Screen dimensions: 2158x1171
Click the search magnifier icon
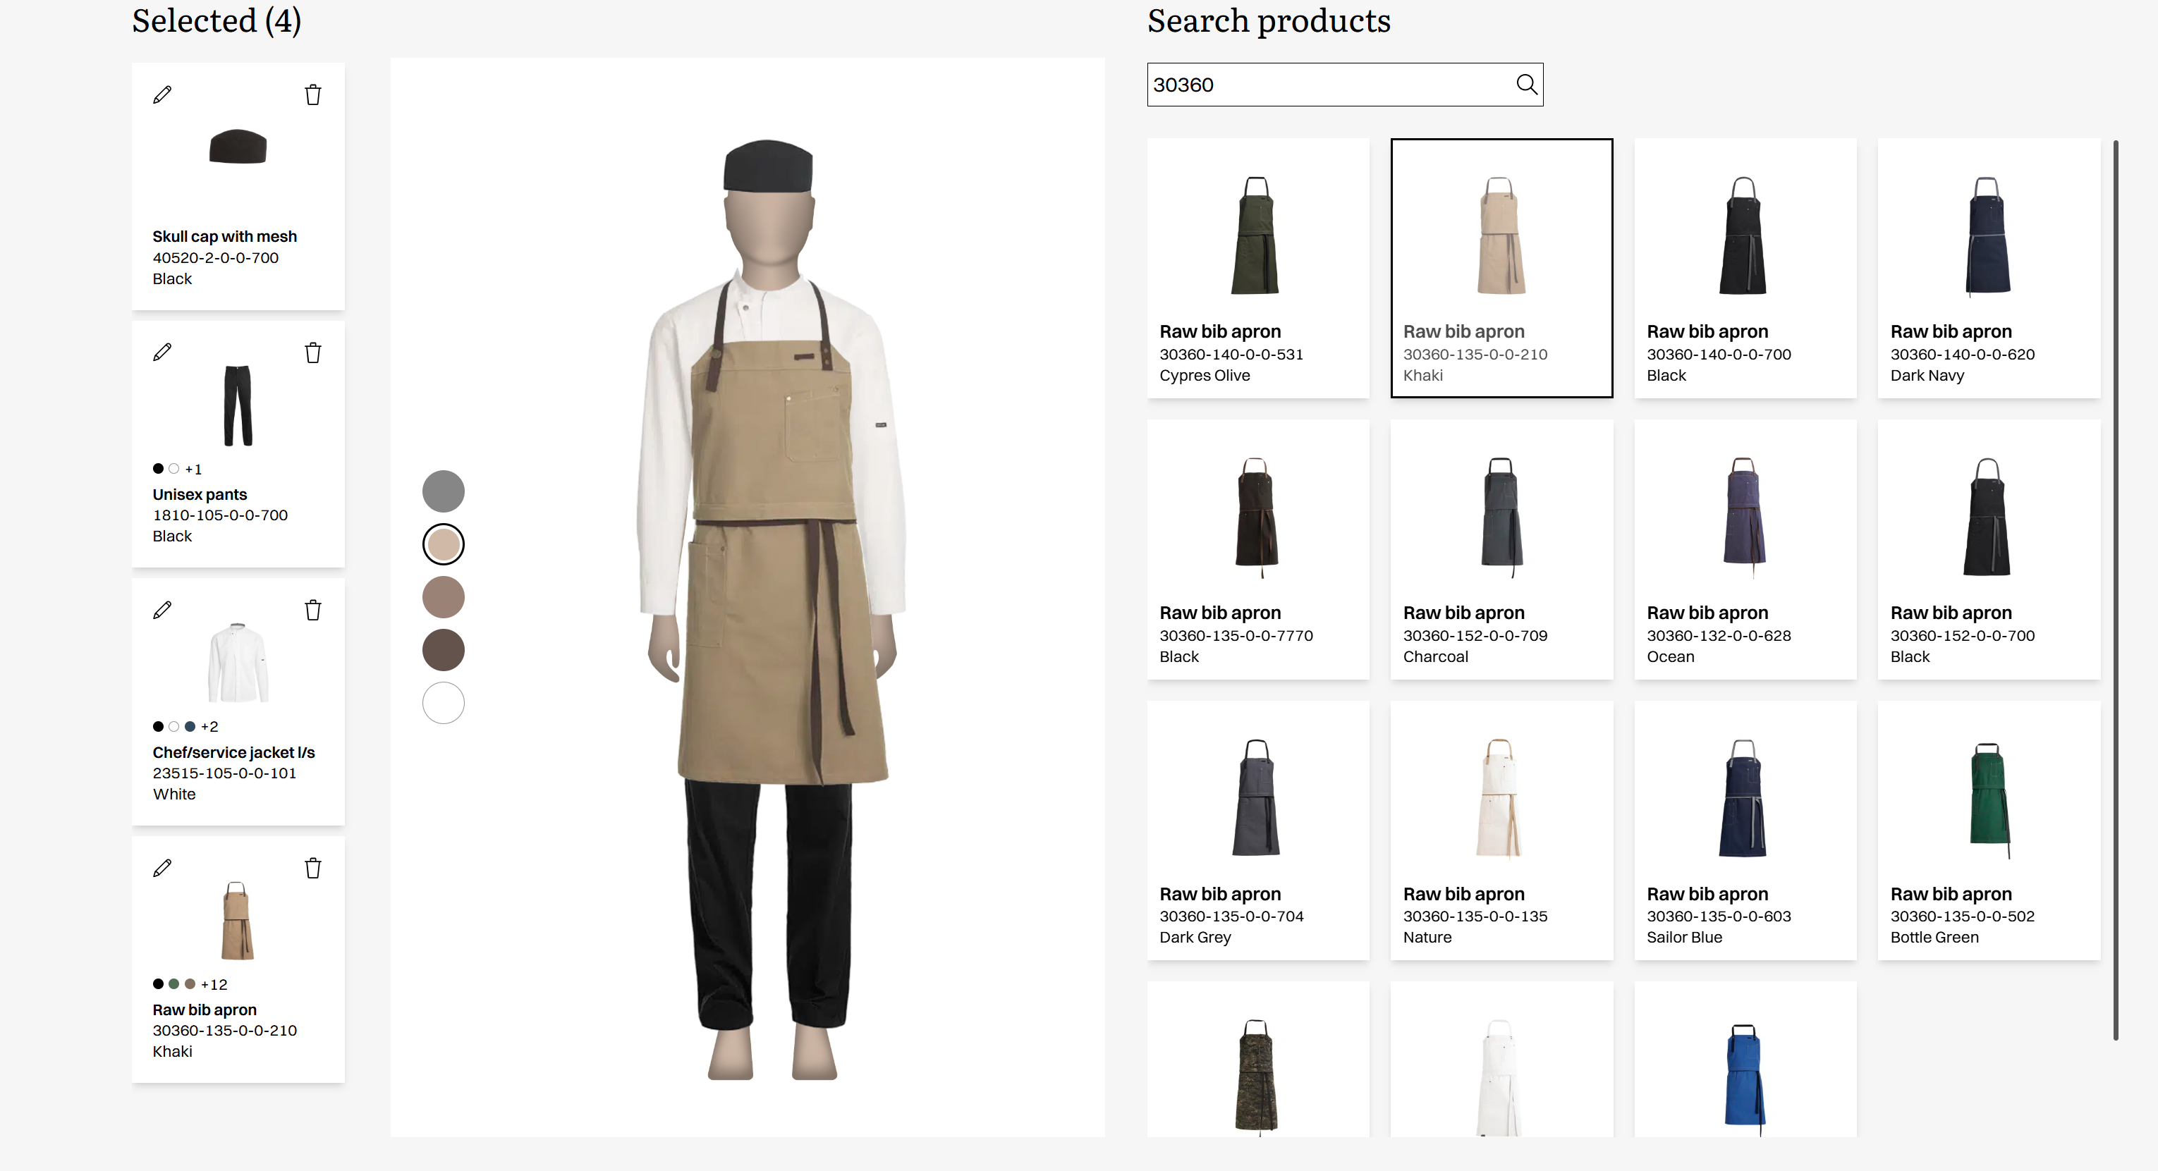click(x=1526, y=85)
